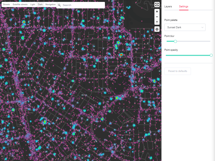Open the Point palette dropdown
This screenshot has width=215, height=161.
tap(185, 27)
